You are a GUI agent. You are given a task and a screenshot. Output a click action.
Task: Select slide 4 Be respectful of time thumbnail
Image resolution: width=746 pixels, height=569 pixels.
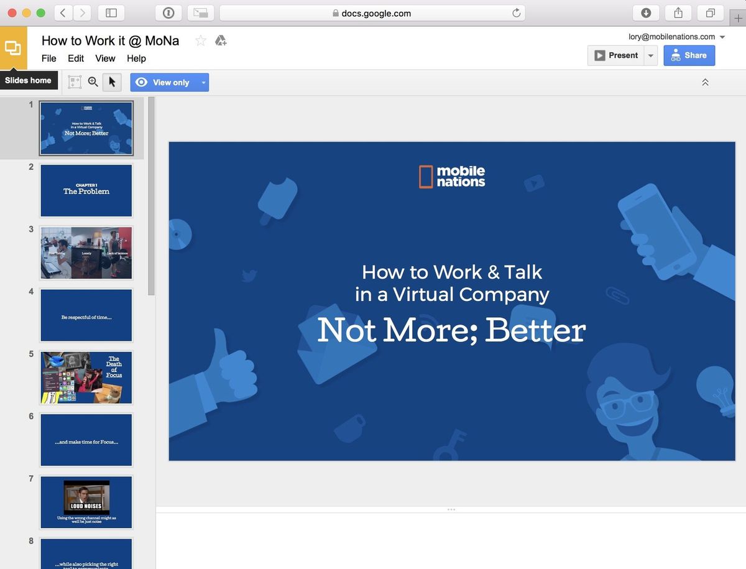coord(86,315)
